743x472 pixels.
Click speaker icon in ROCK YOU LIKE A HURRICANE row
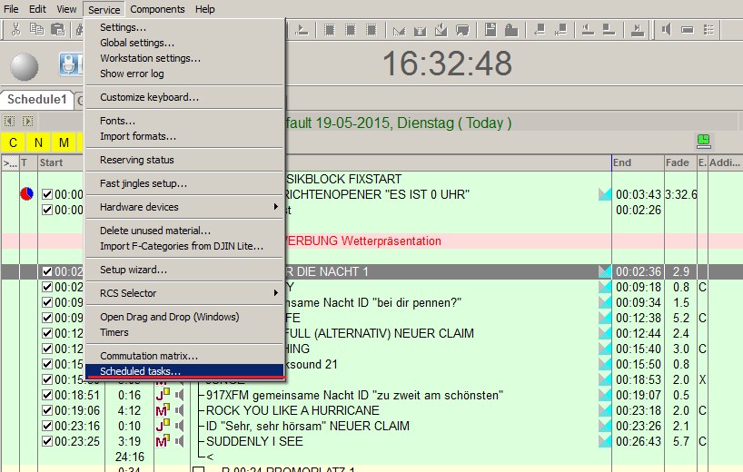(180, 410)
